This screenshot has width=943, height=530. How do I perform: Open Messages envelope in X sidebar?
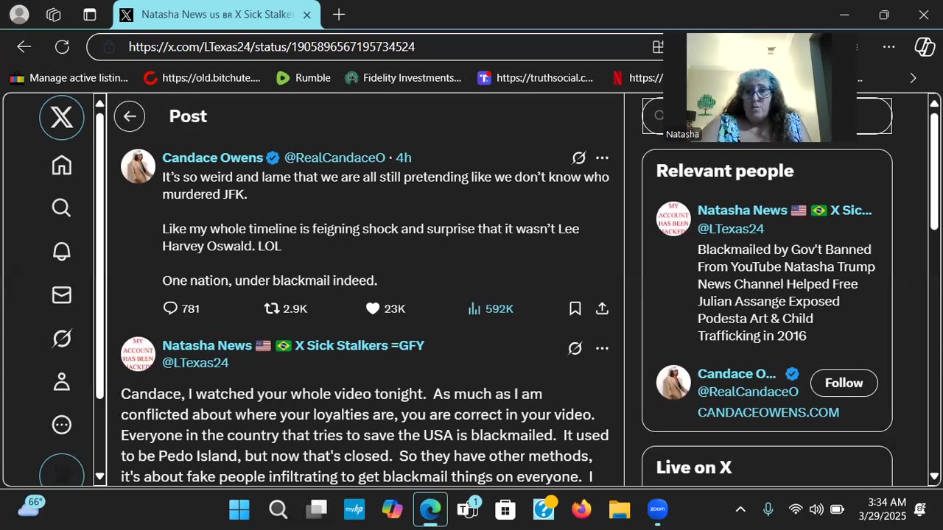62,295
